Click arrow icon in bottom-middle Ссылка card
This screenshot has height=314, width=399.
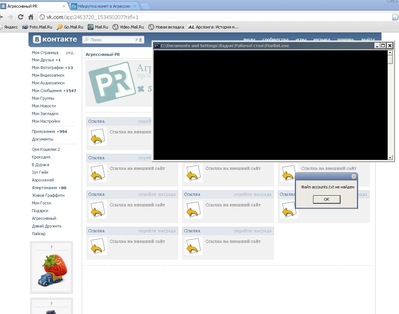tap(193, 246)
